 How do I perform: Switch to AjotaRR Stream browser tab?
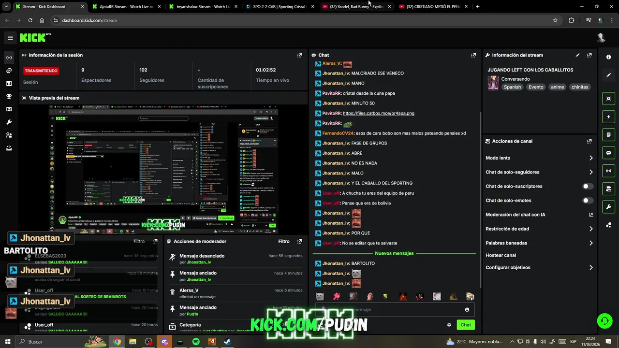click(x=127, y=7)
